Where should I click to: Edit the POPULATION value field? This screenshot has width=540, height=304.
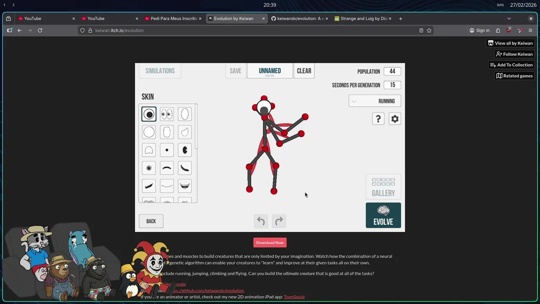pyautogui.click(x=392, y=71)
